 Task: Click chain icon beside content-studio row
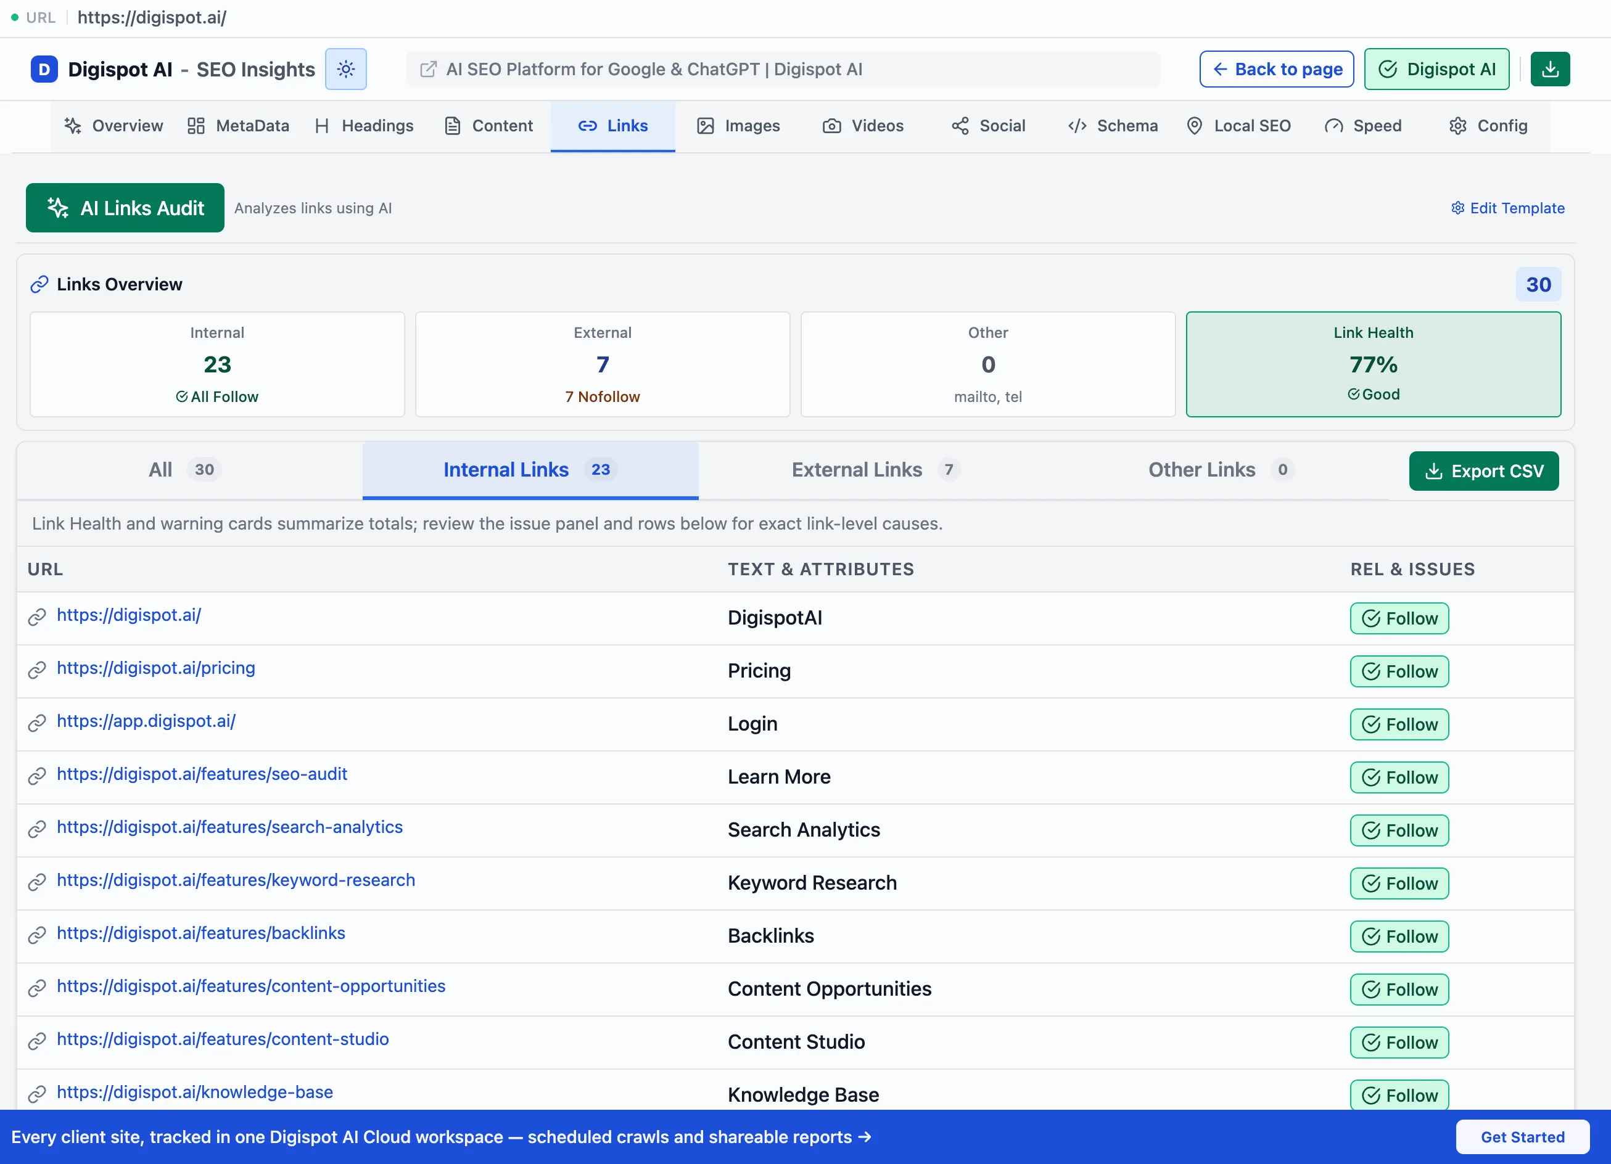pyautogui.click(x=37, y=1041)
